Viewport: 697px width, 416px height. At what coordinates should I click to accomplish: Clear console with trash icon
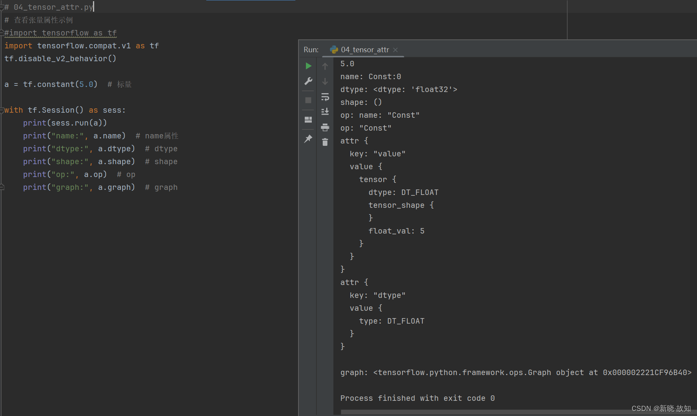click(x=325, y=142)
